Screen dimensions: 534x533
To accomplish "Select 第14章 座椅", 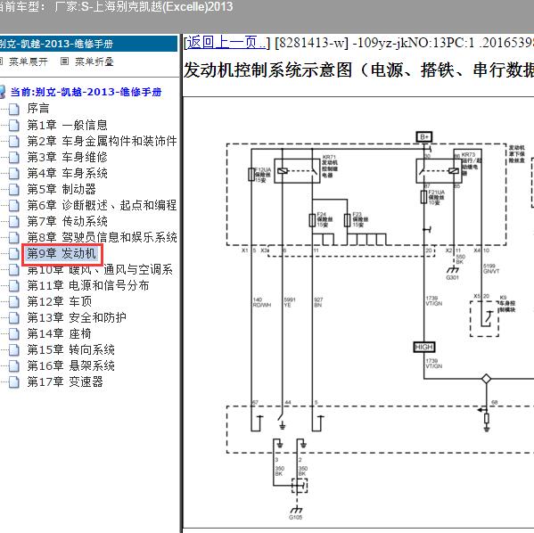I will coord(60,333).
